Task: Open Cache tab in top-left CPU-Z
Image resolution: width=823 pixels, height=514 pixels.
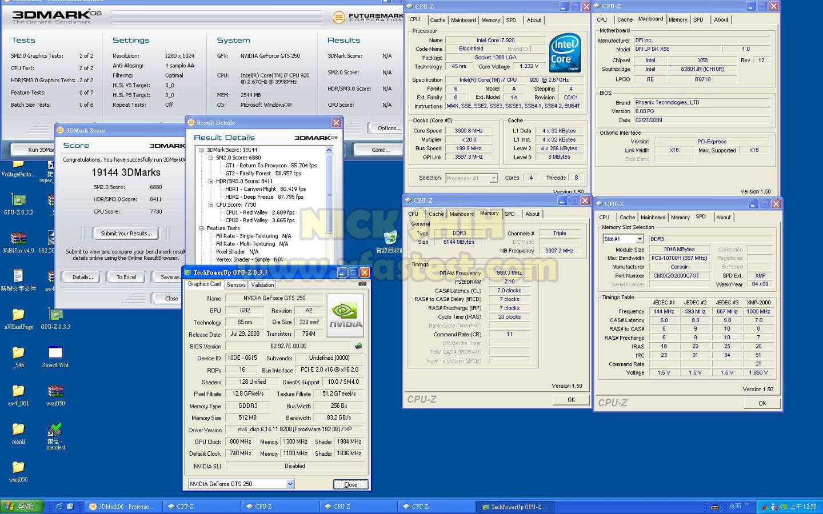Action: 438,20
